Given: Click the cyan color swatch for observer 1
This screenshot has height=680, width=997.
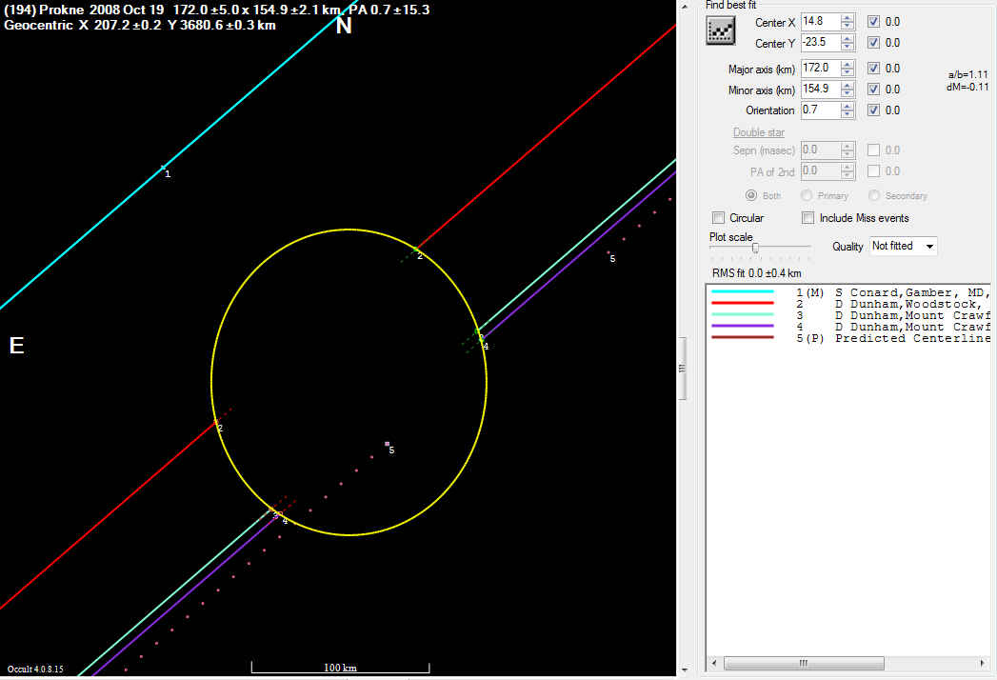Looking at the screenshot, I should [x=743, y=292].
